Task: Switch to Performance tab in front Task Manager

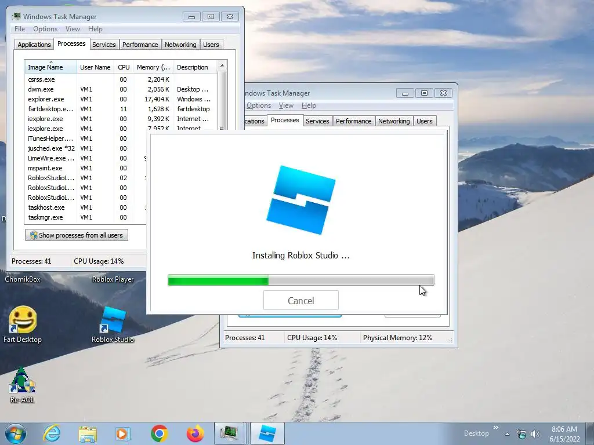Action: tap(140, 45)
